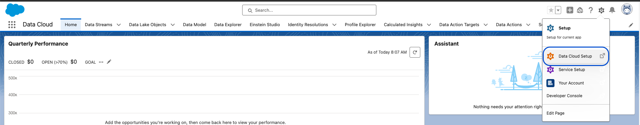Screen dimensions: 640x125
Task: Click the orange Data Cloud Setup gear icon
Action: [550, 56]
